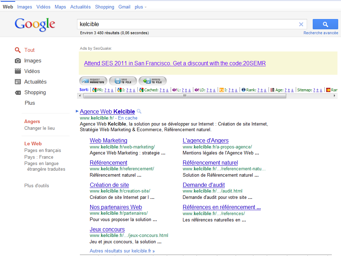Viewport: 341px width, 256px height.
Task: Open the 'plus' dropdown in top navigation
Action: pos(141,7)
